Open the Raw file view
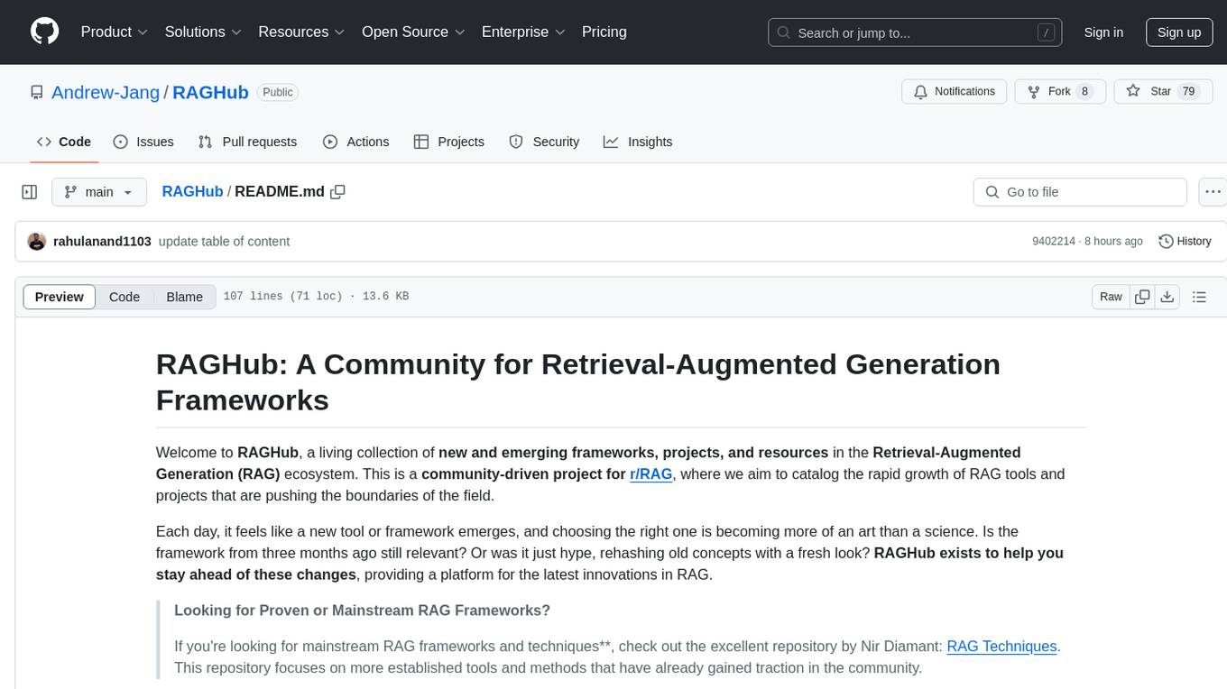The image size is (1227, 689). pos(1111,297)
